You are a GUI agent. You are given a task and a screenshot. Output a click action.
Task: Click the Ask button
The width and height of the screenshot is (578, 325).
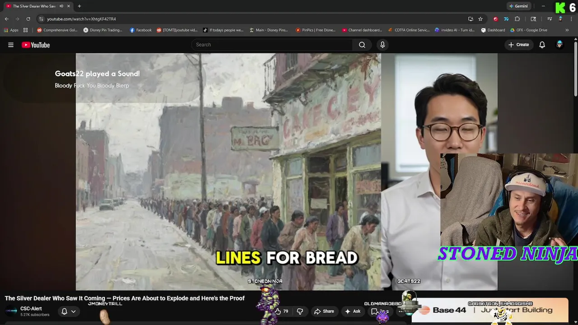(x=352, y=311)
